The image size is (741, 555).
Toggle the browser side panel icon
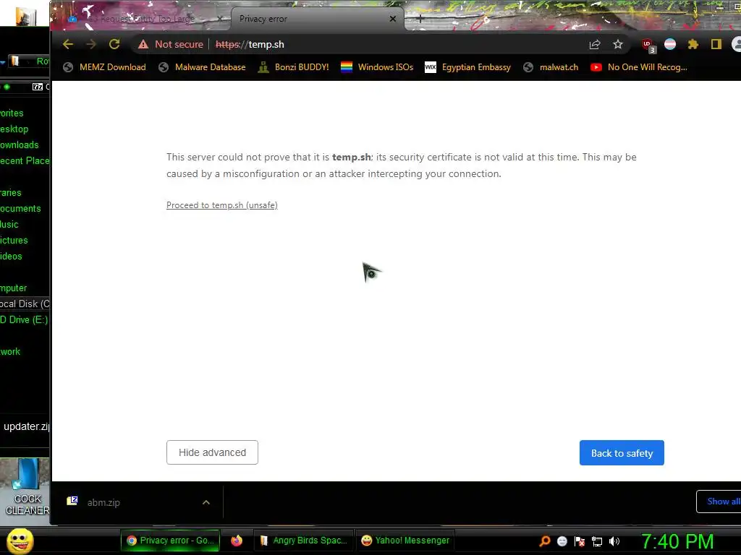pyautogui.click(x=716, y=44)
